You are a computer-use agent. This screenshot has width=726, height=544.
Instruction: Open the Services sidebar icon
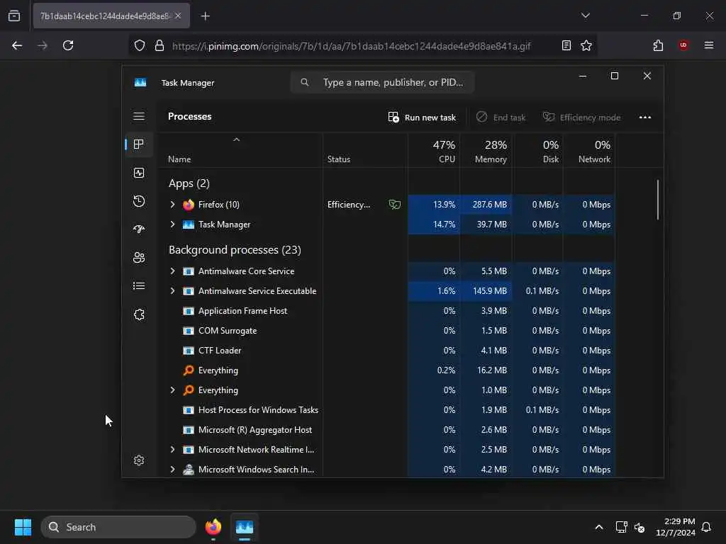[139, 314]
